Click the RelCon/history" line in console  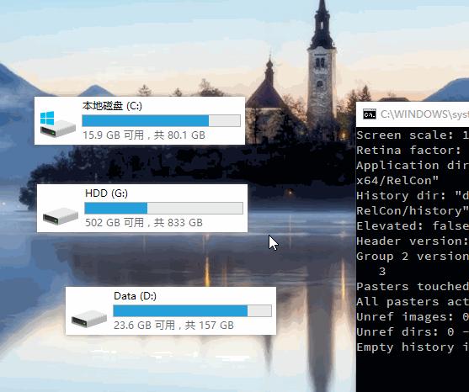pos(413,210)
